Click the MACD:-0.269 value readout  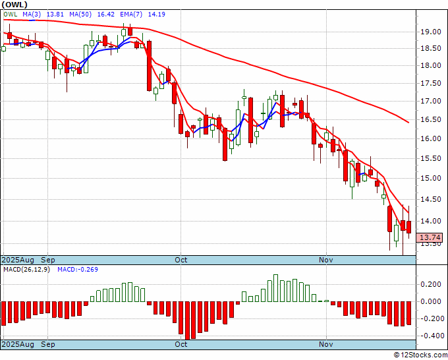click(x=78, y=270)
